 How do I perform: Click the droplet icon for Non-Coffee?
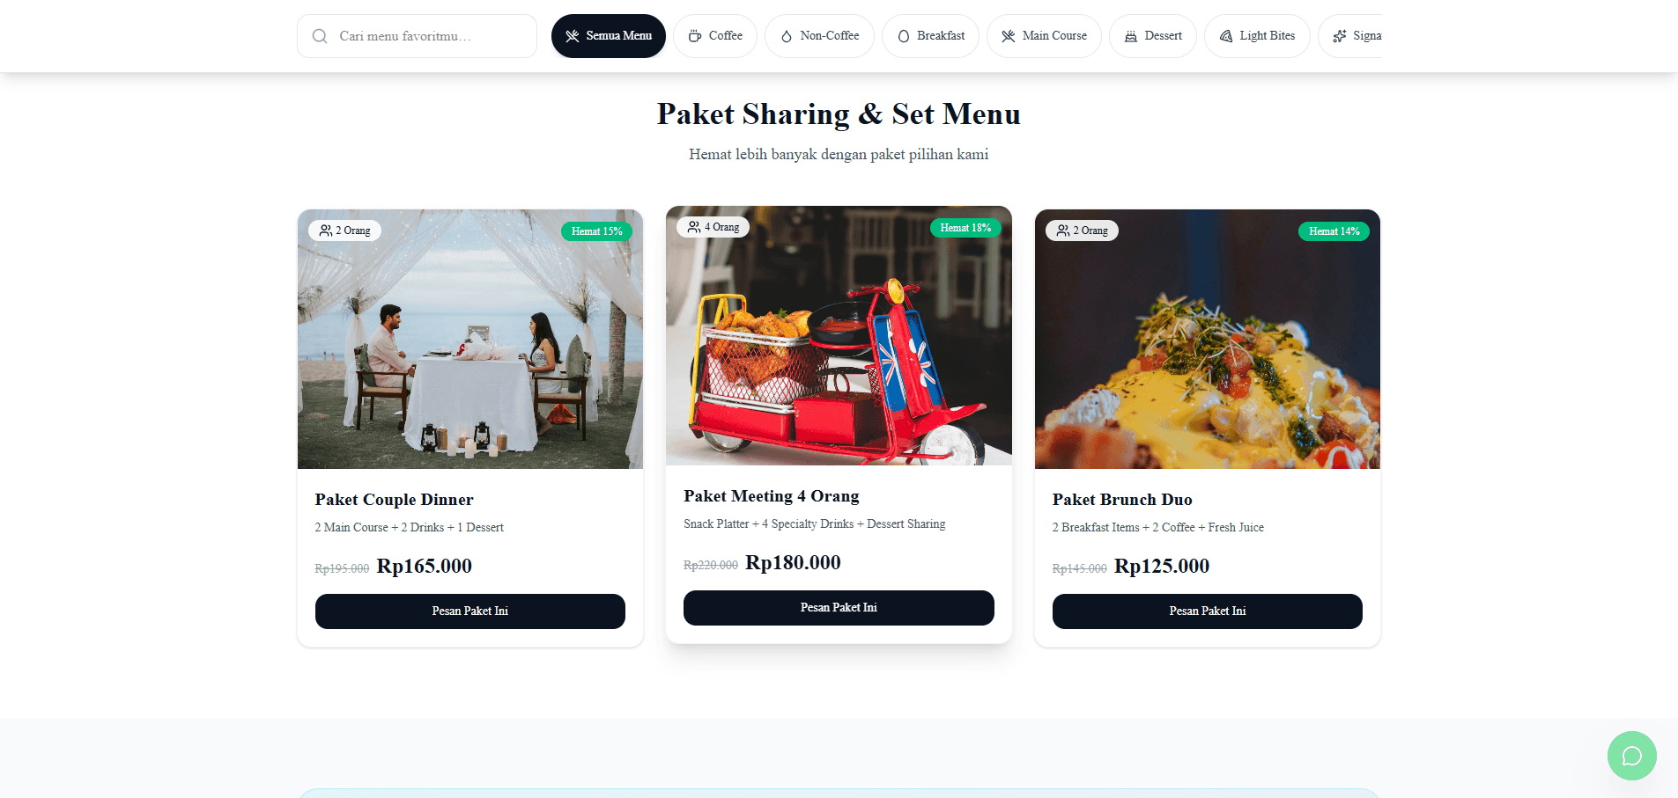[x=787, y=36]
